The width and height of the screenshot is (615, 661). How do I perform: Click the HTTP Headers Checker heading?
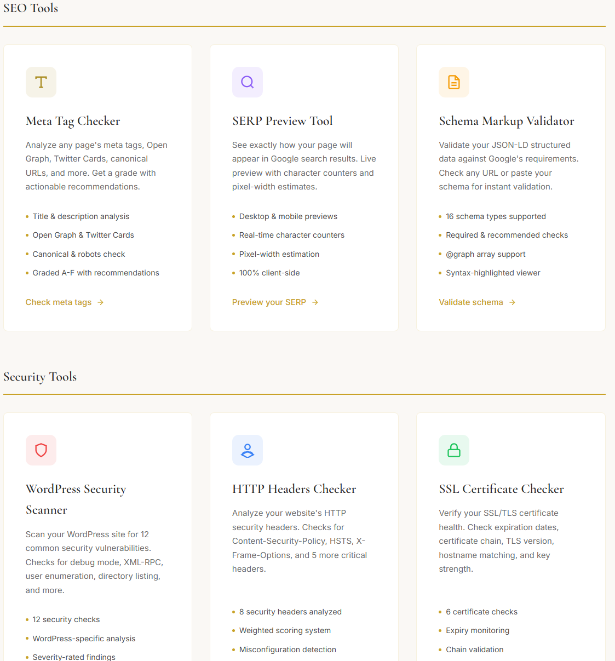[x=294, y=489]
